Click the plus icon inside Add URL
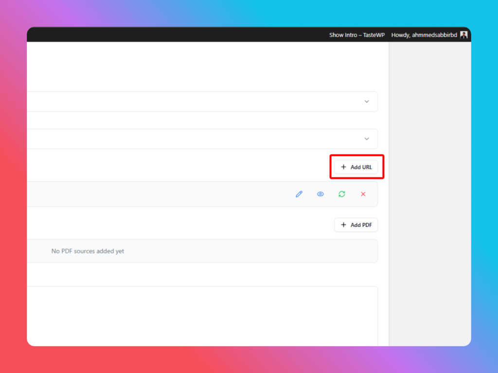The height and width of the screenshot is (373, 498). 343,167
